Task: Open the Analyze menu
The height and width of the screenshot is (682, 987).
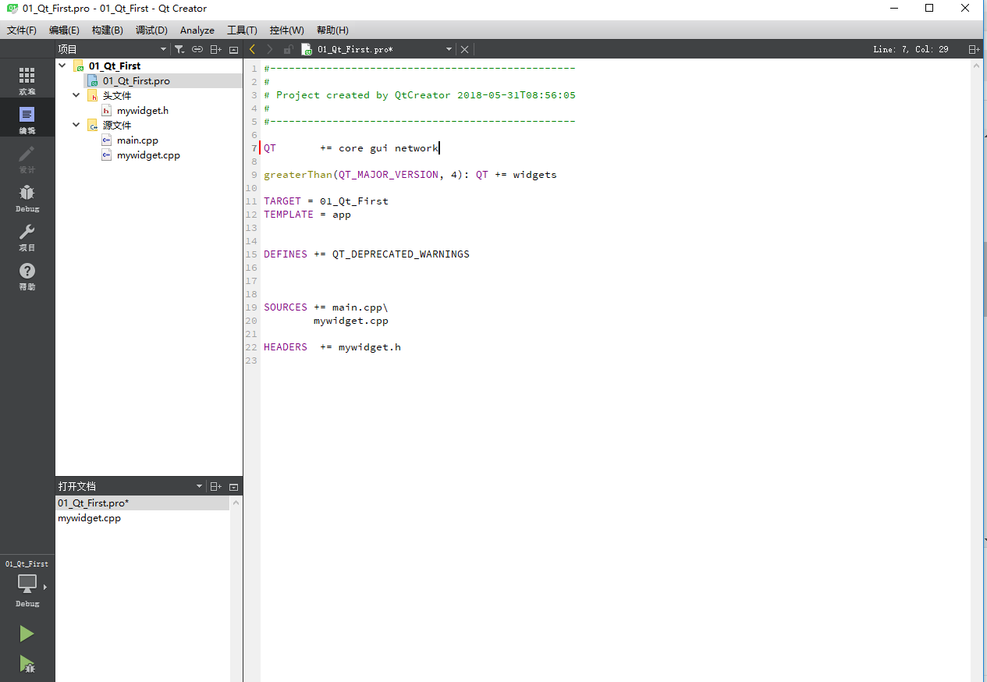Action: (197, 30)
